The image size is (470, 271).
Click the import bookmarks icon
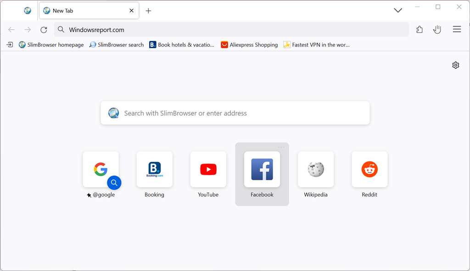click(10, 44)
